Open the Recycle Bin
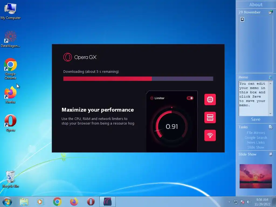This screenshot has height=207, width=276. click(x=11, y=179)
